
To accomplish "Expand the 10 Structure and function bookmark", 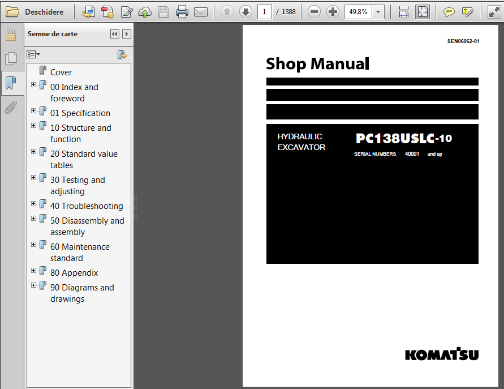I will pos(33,126).
